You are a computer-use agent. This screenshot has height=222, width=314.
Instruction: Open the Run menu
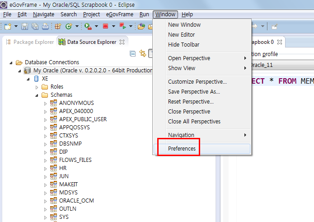[x=144, y=14]
